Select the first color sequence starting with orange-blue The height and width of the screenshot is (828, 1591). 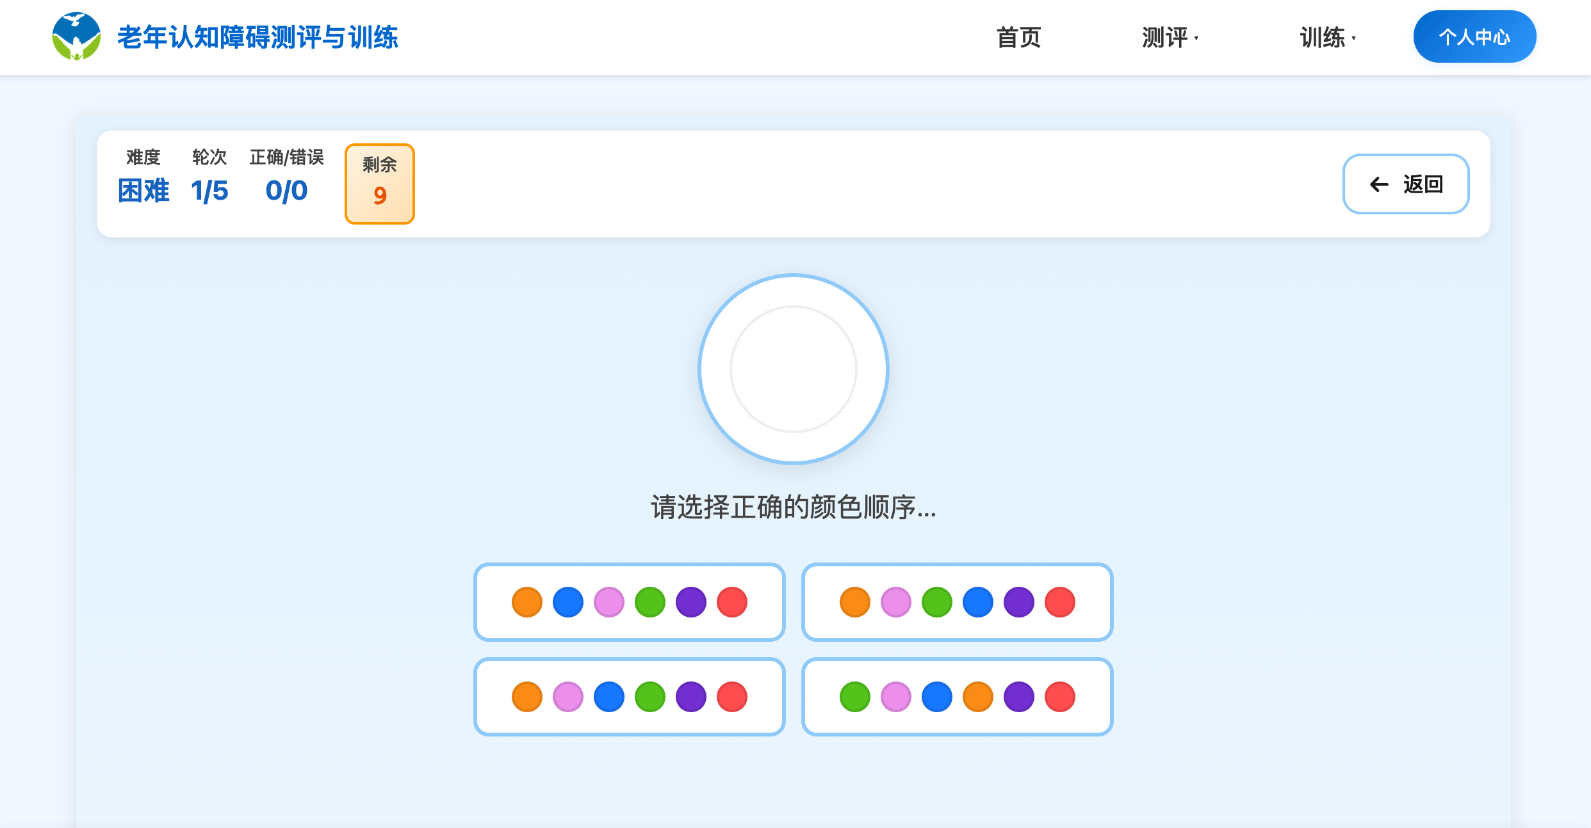[629, 601]
